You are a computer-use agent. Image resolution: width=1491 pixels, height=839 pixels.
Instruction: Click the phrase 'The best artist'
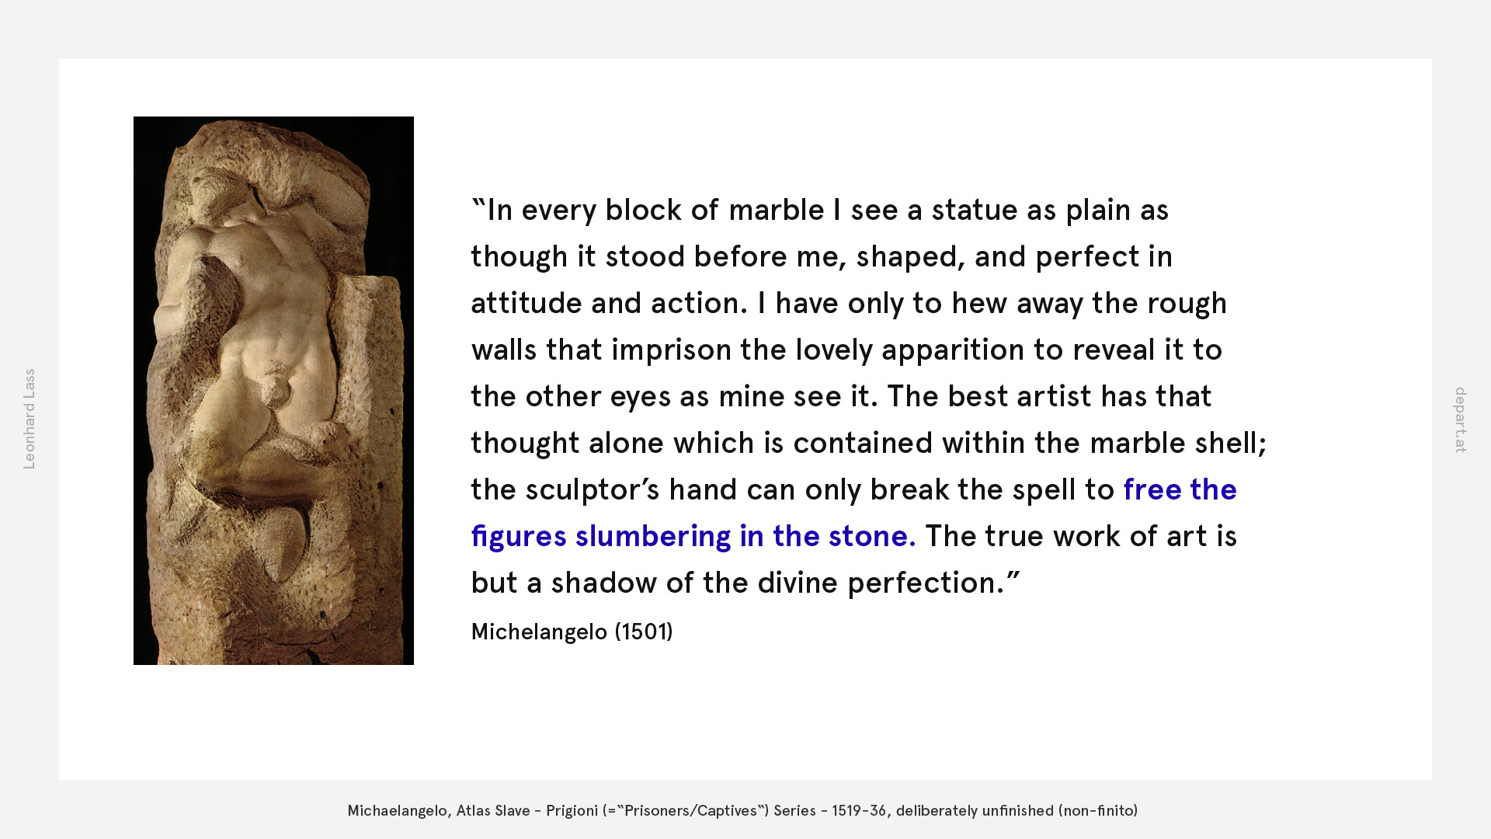989,396
